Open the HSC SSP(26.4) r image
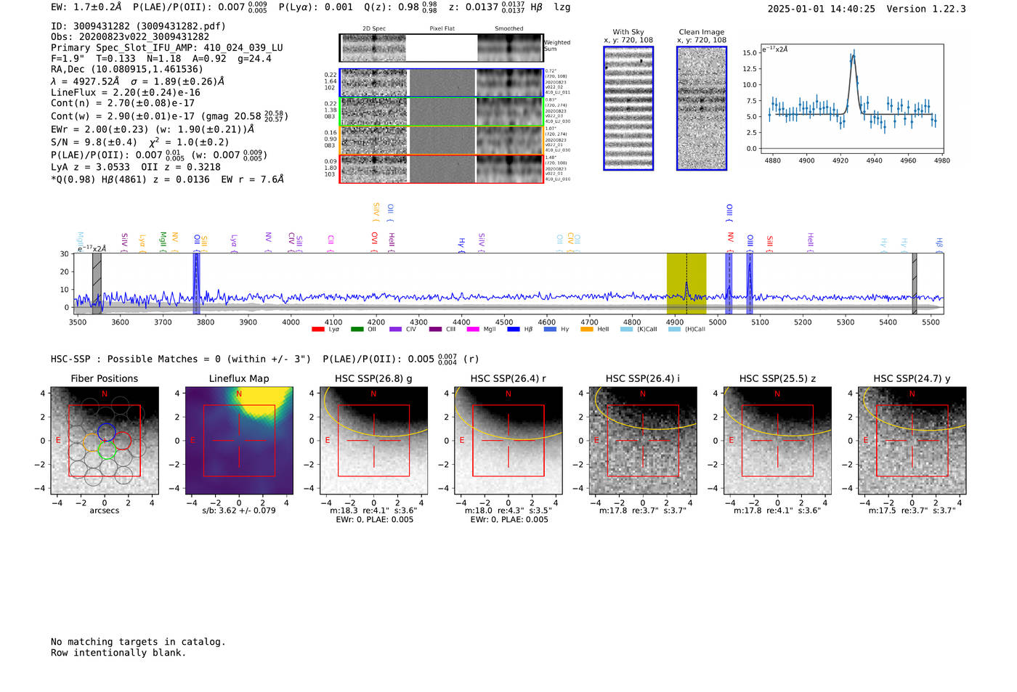The width and height of the screenshot is (1017, 692). (508, 441)
